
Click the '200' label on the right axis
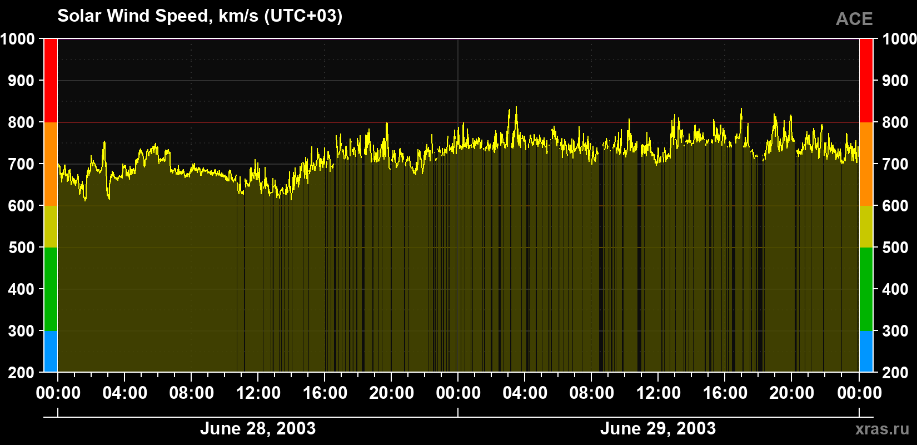point(895,373)
